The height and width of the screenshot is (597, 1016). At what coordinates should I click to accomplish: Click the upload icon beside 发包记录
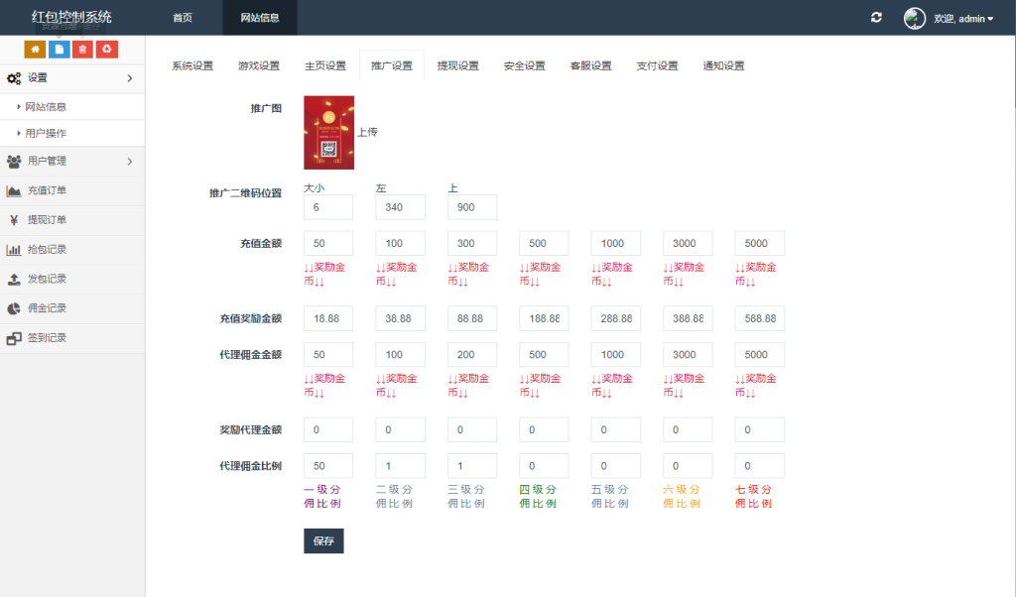[x=15, y=278]
